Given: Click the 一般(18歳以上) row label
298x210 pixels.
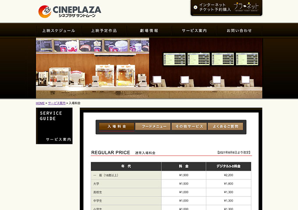Looking at the screenshot, I should coord(106,175).
